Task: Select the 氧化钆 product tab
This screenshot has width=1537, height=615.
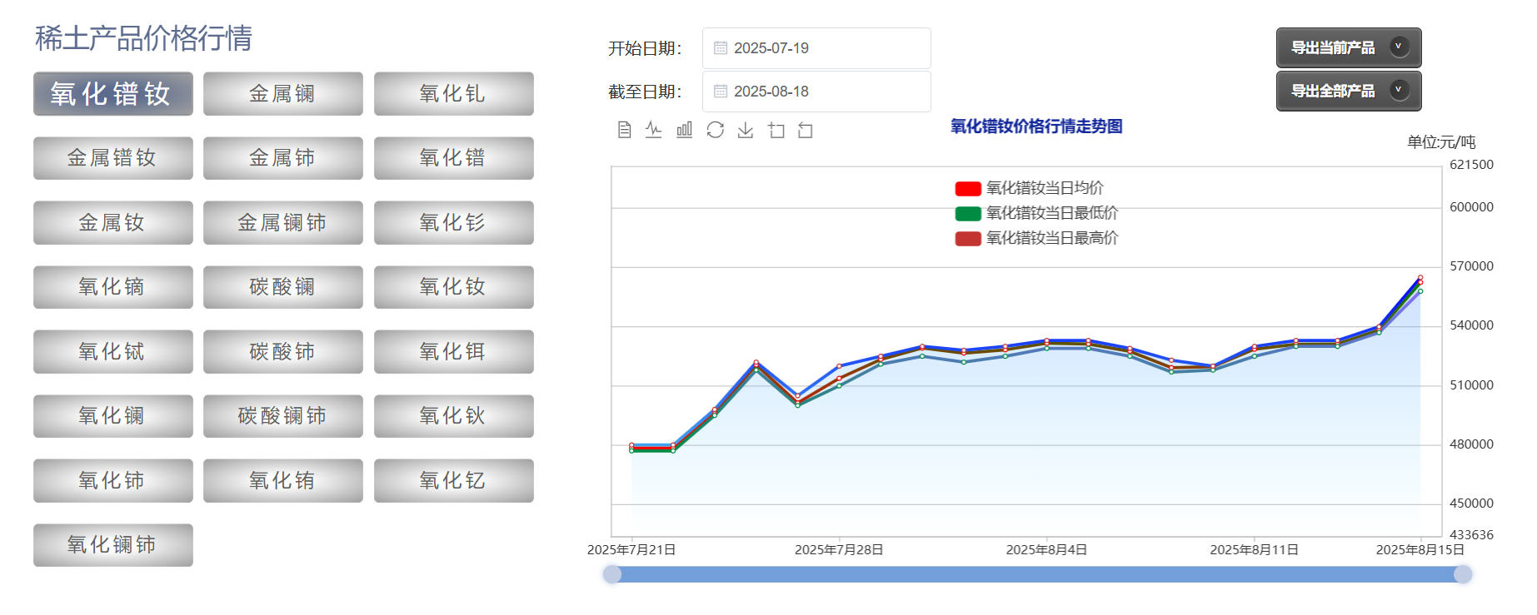Action: 454,94
